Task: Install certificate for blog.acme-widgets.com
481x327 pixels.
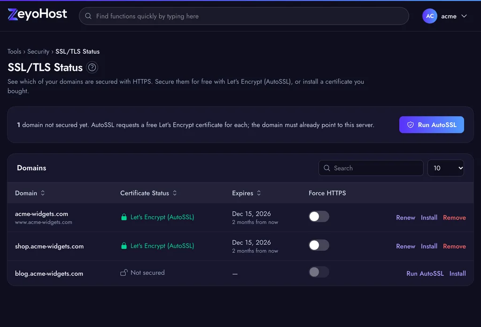Action: click(x=458, y=273)
